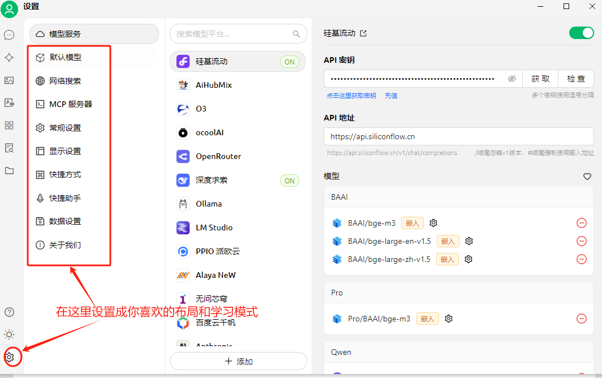Open the knowledge base sidebar icon
The height and width of the screenshot is (378, 602).
[x=9, y=148]
